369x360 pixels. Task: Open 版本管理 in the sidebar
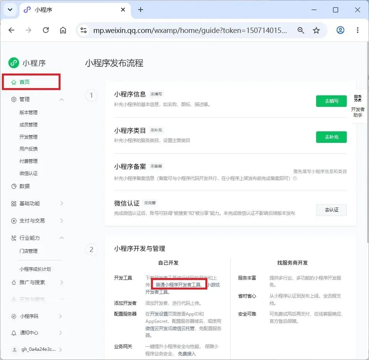28,112
